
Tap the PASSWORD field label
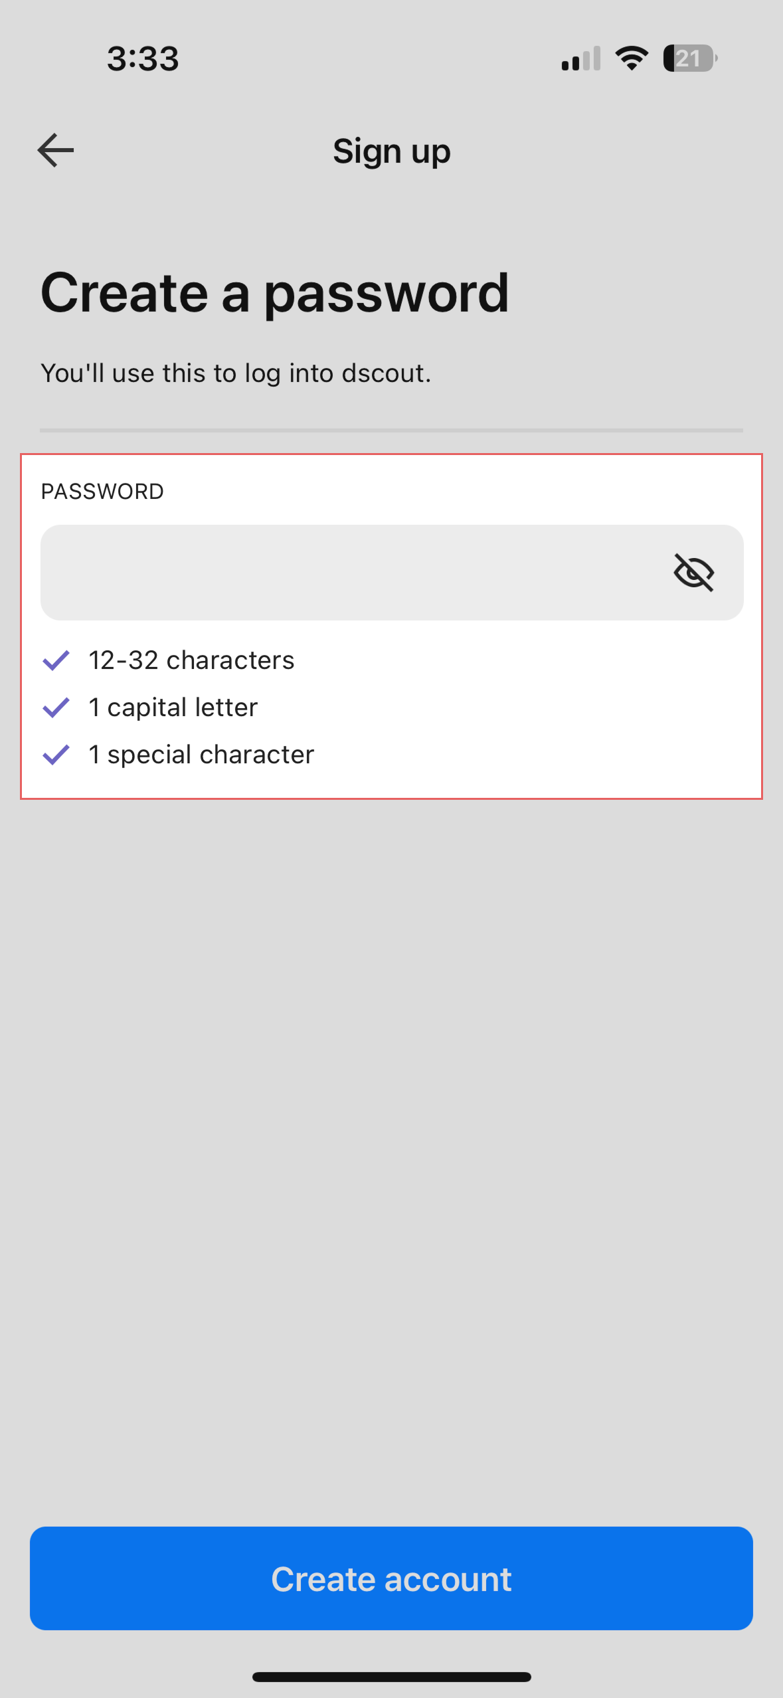(102, 492)
